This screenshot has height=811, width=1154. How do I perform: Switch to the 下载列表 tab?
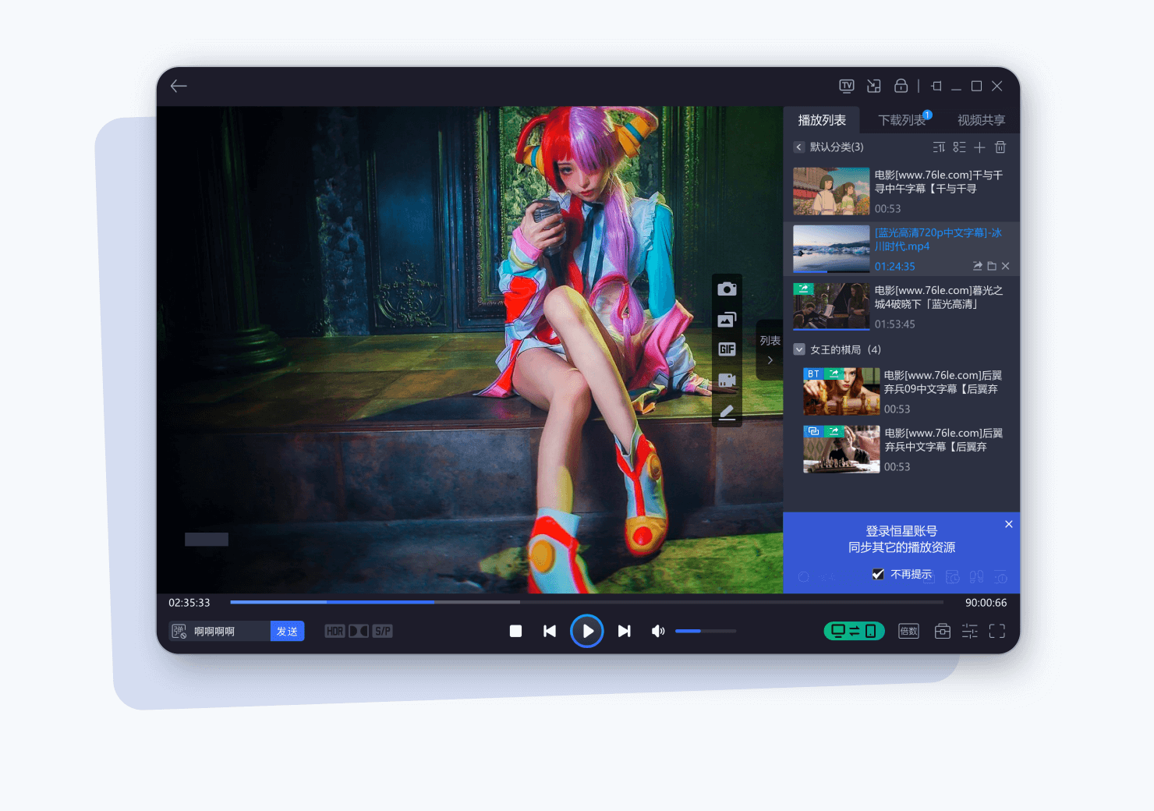pos(901,120)
